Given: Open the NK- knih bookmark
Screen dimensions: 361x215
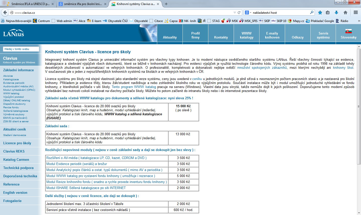Looking at the screenshot, I should click(x=188, y=21).
